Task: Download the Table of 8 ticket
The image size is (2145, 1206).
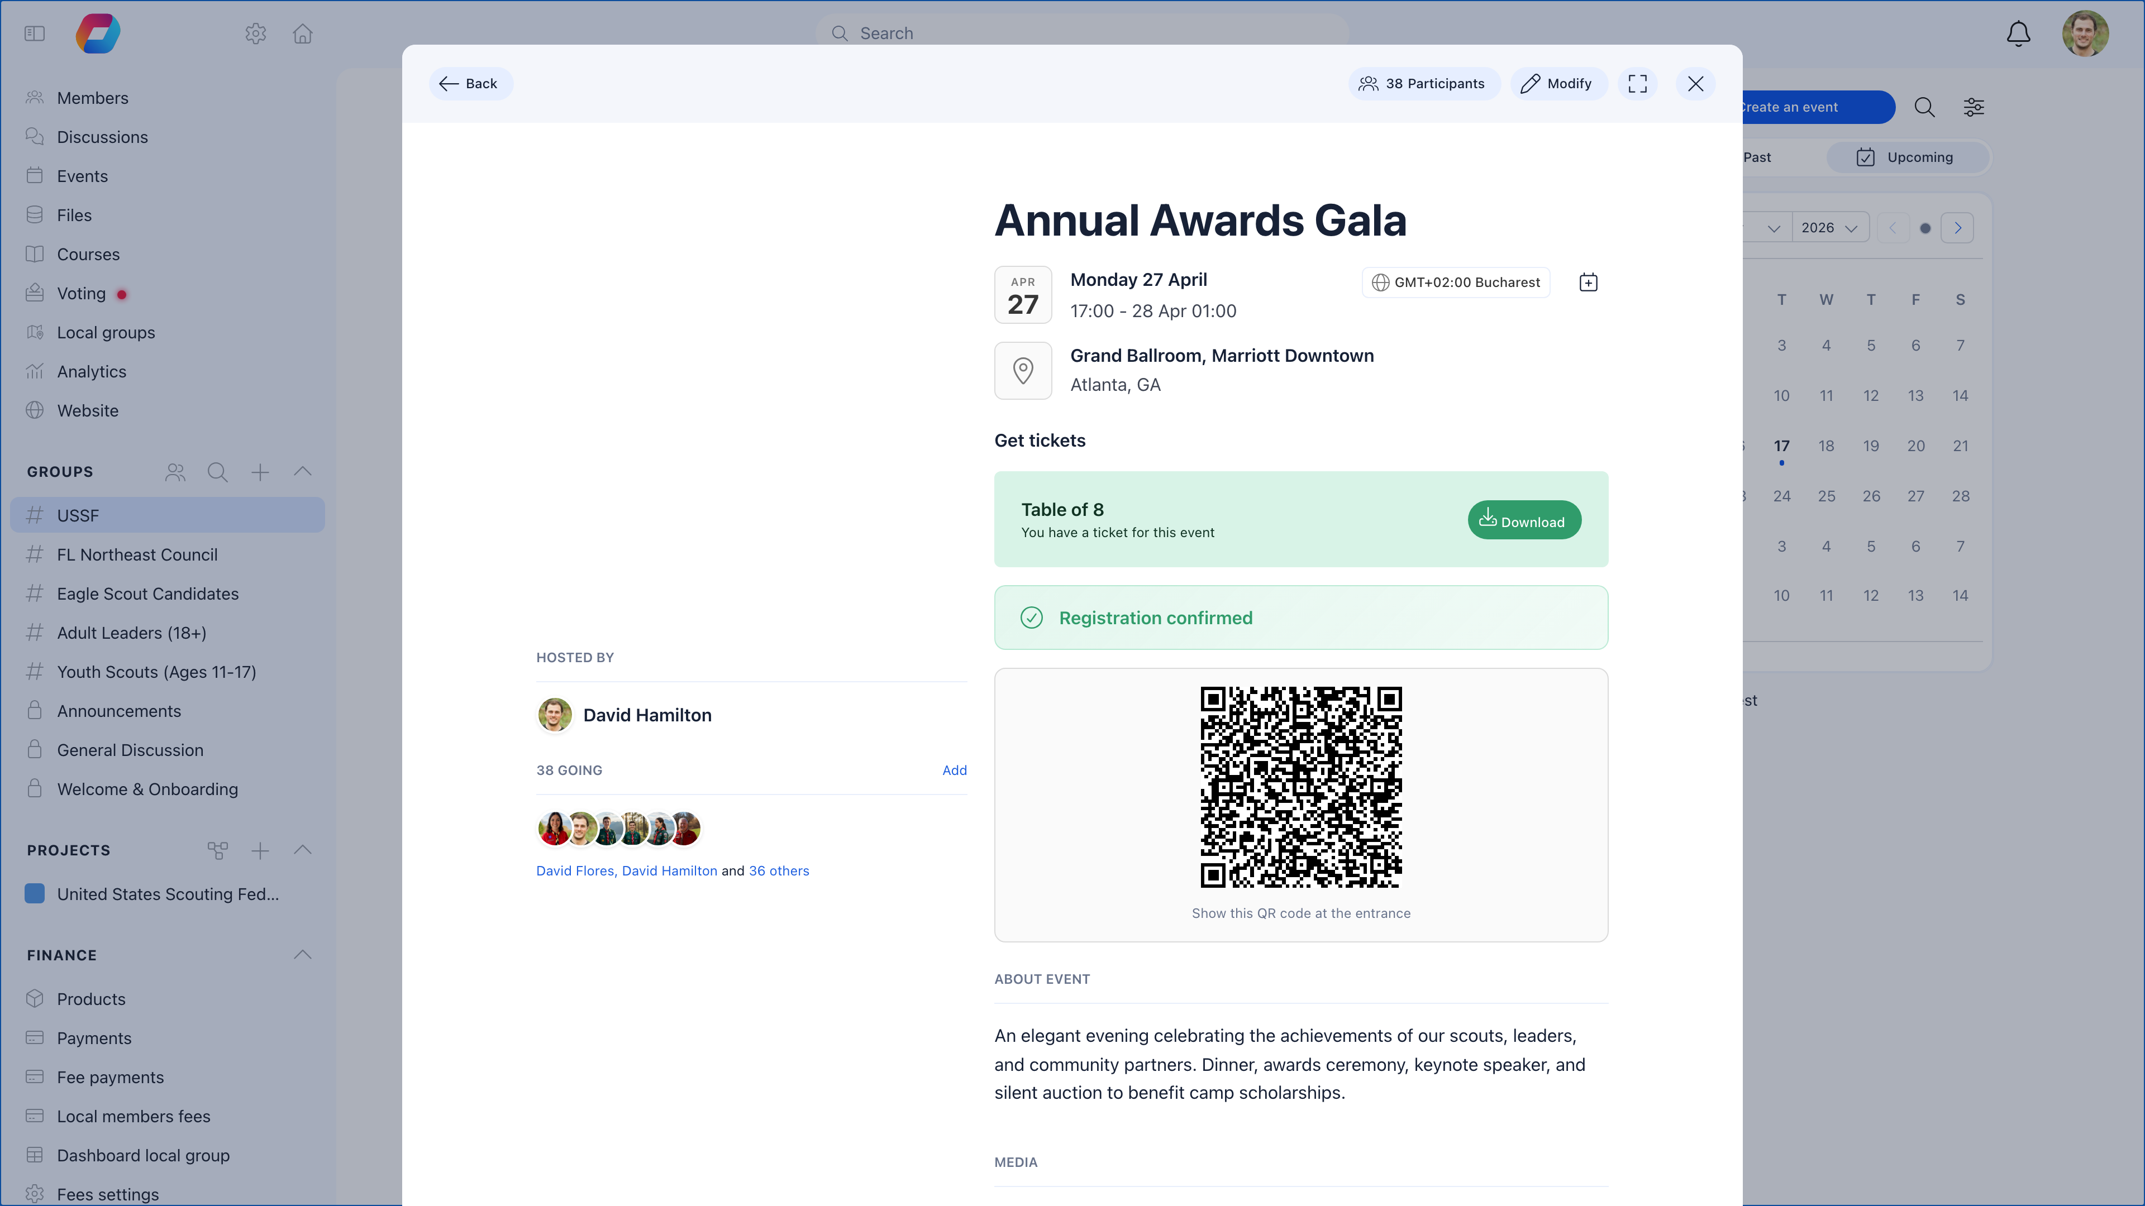Action: (1524, 519)
